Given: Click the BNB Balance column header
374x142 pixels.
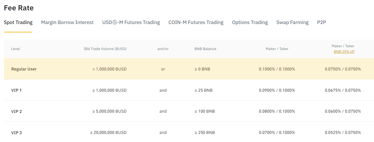Looking at the screenshot, I should point(205,49).
